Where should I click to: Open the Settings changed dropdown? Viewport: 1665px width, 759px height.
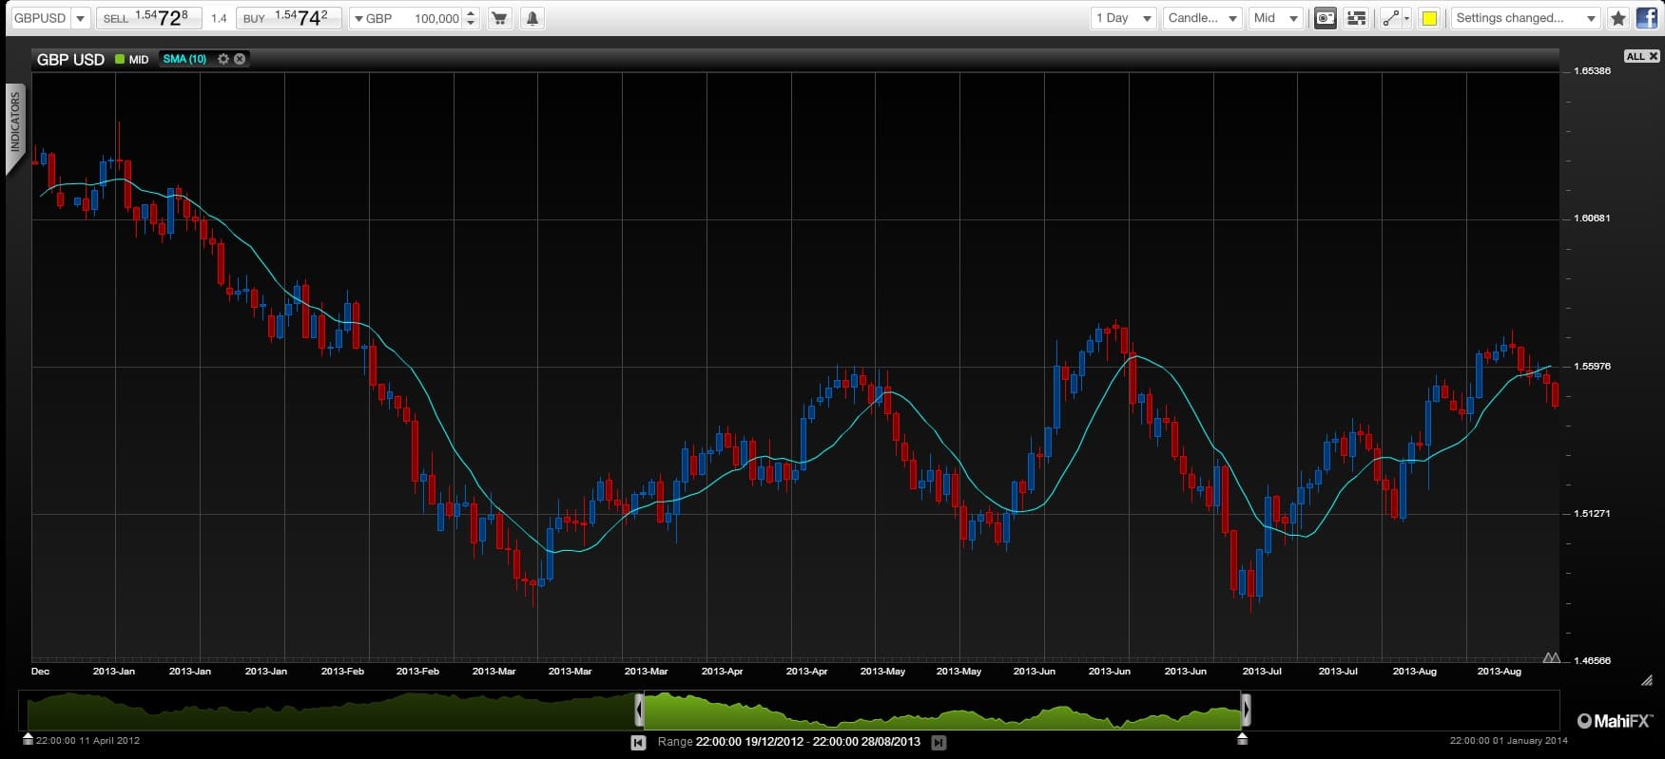pos(1525,18)
